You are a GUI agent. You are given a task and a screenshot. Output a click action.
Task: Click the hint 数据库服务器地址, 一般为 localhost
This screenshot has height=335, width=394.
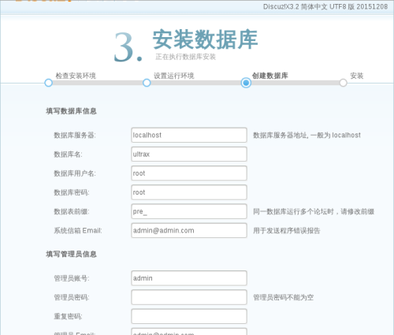[307, 136]
